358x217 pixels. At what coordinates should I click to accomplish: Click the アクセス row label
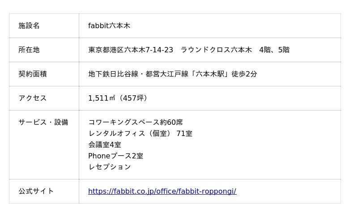(x=33, y=98)
